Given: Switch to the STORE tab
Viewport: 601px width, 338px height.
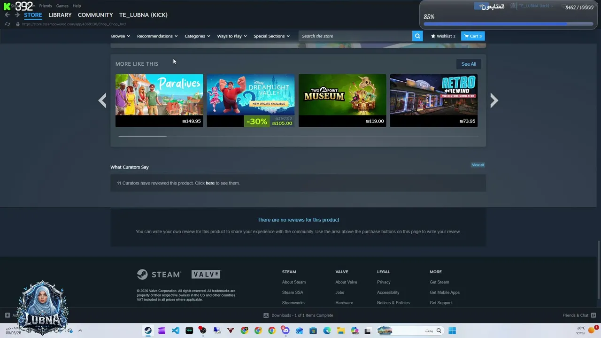Looking at the screenshot, I should pos(33,15).
